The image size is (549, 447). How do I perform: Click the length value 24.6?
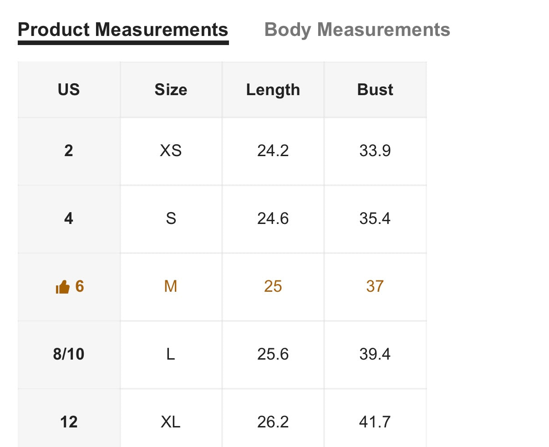click(273, 218)
